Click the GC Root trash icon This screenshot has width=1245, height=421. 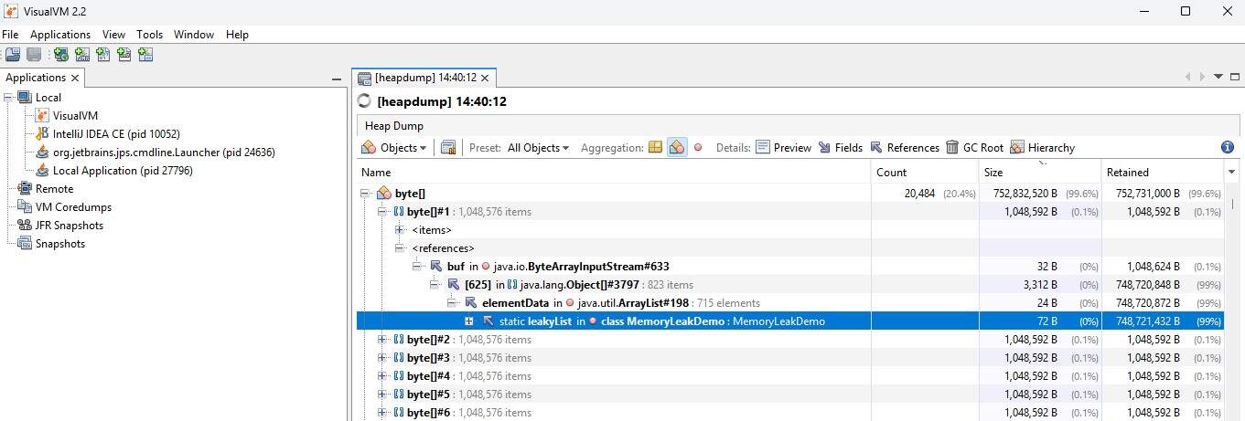(952, 147)
